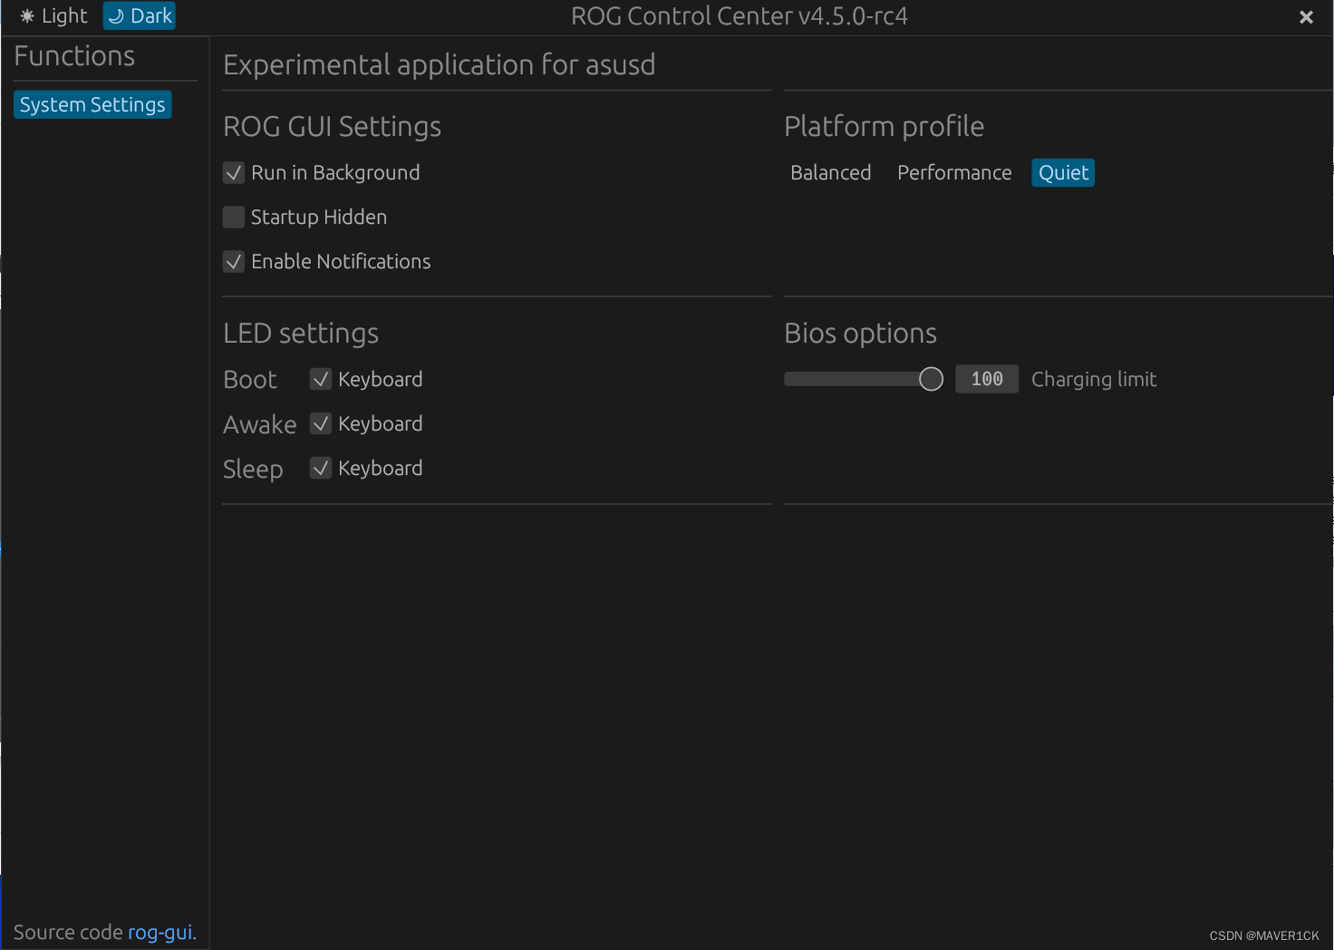The image size is (1334, 950).
Task: Click the Awake row label
Action: 260,425
